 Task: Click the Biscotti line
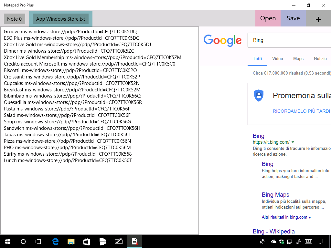pos(70,70)
